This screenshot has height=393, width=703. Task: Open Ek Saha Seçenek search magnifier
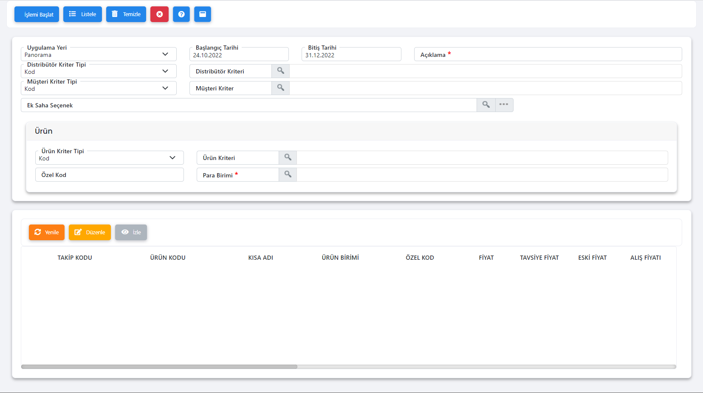(x=486, y=105)
